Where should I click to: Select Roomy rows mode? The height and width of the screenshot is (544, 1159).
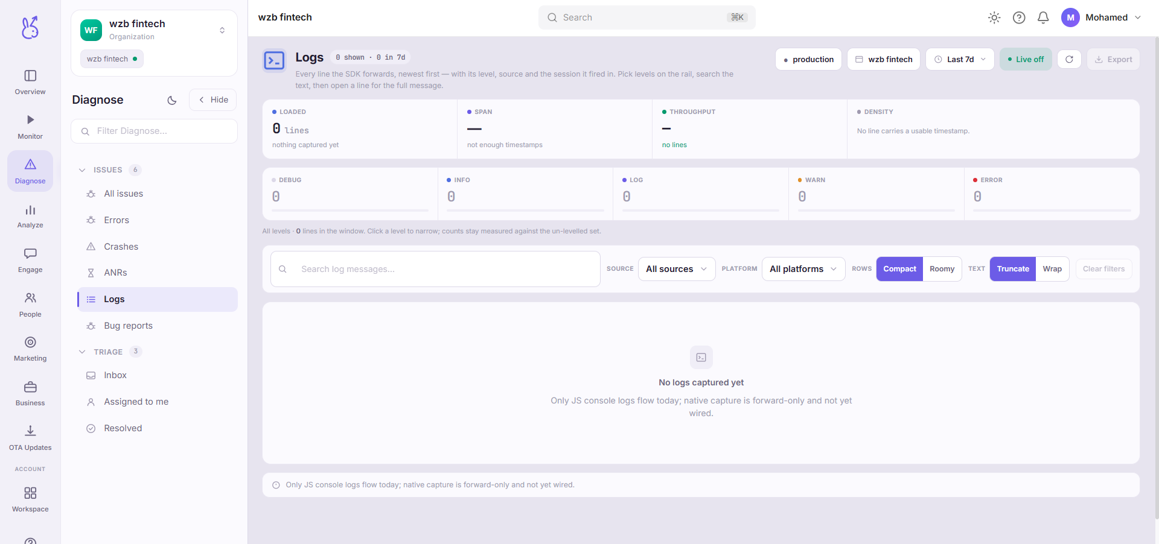click(942, 269)
